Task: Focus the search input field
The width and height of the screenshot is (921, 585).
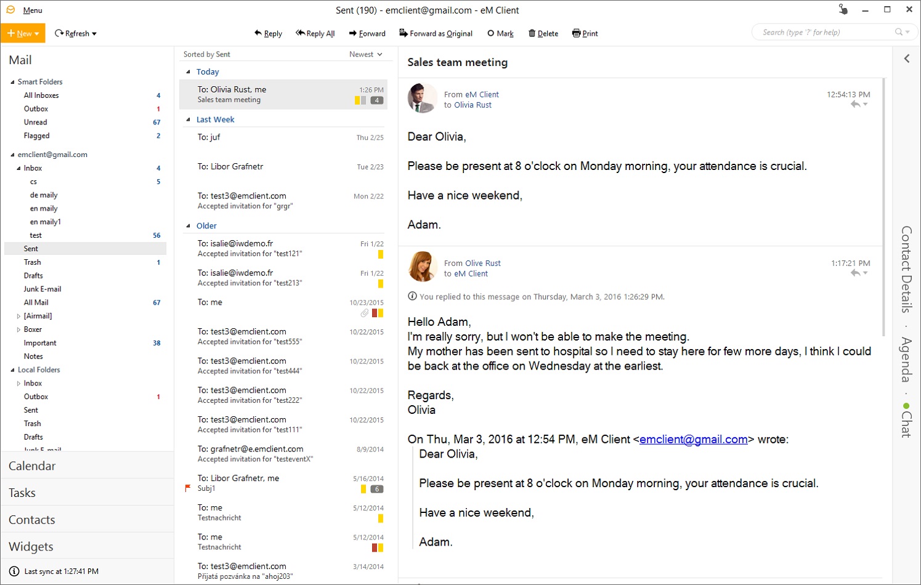Action: pyautogui.click(x=826, y=33)
